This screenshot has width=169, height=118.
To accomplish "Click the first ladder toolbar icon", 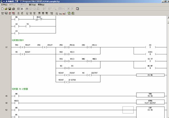I will 2,13.
